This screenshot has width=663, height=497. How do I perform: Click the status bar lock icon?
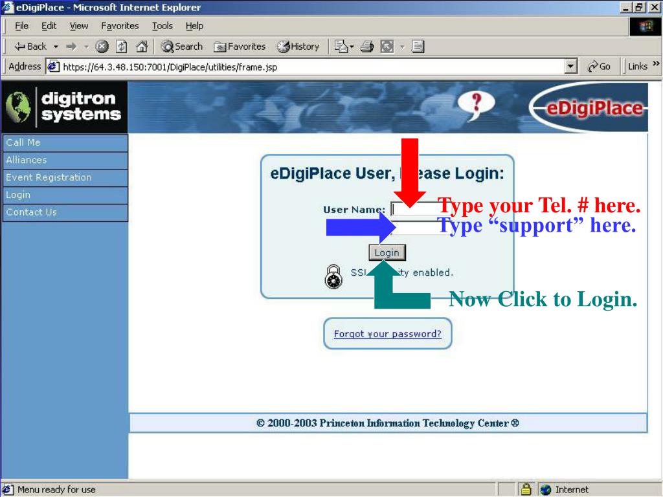[x=526, y=489]
